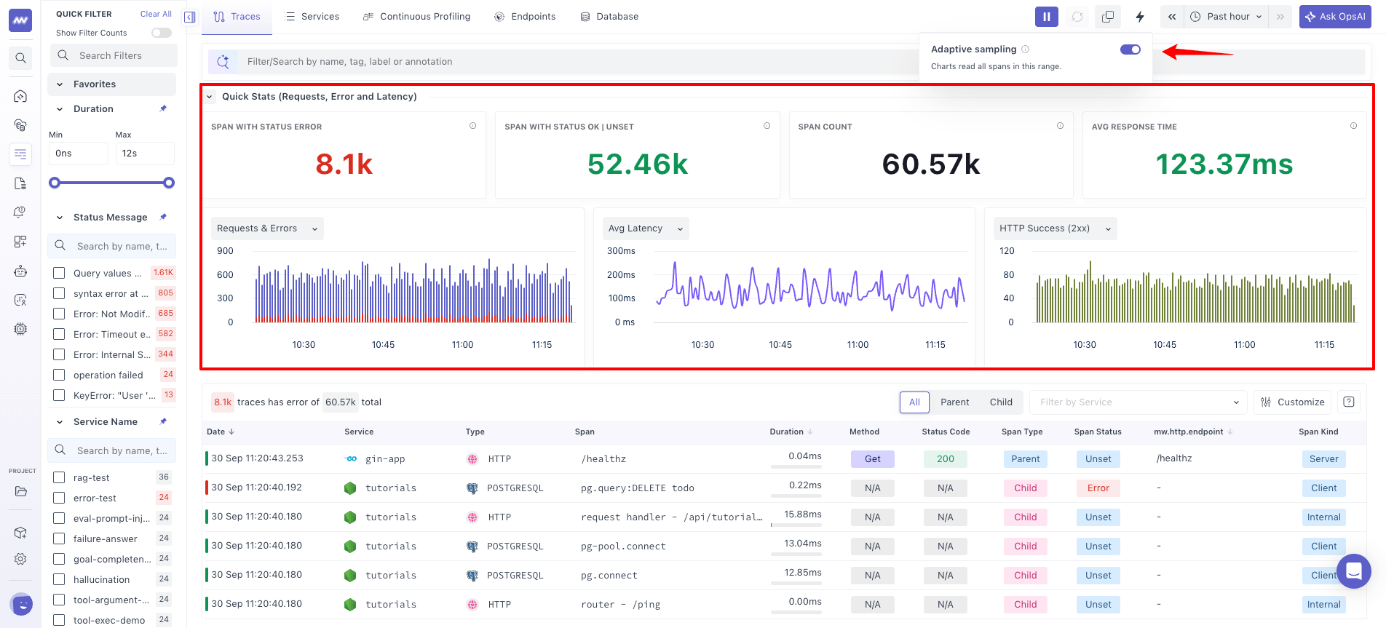Switch to the Services tab
This screenshot has height=628, width=1386.
312,17
